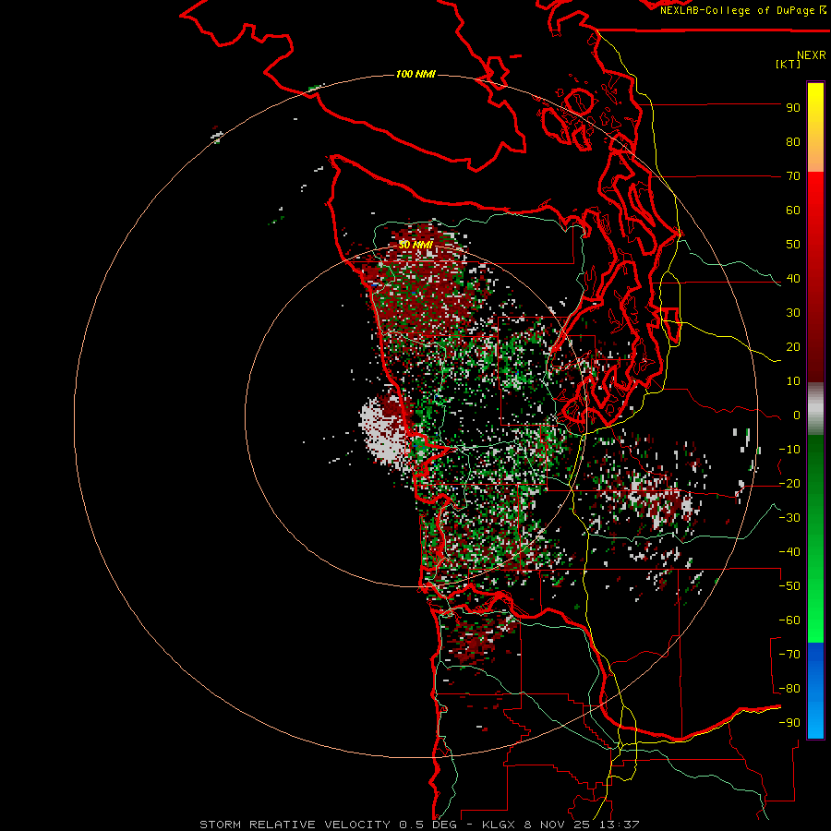831x831 pixels.
Task: Click the large gray offshore echo blob
Action: click(382, 435)
